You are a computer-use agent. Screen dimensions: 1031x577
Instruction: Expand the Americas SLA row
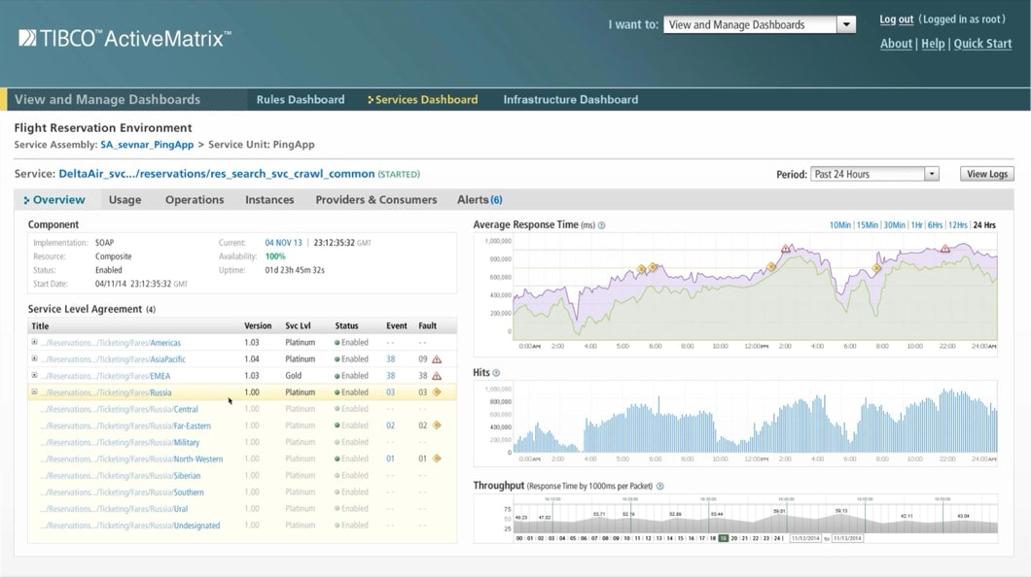(x=34, y=343)
